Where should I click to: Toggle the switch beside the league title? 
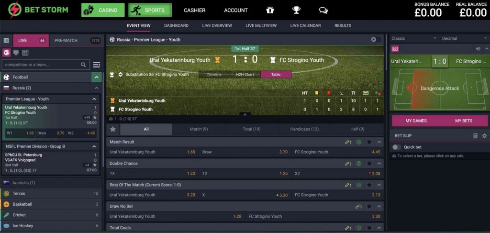pyautogui.click(x=376, y=39)
